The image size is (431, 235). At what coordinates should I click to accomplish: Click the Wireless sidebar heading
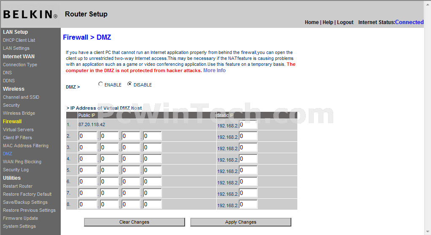[14, 89]
